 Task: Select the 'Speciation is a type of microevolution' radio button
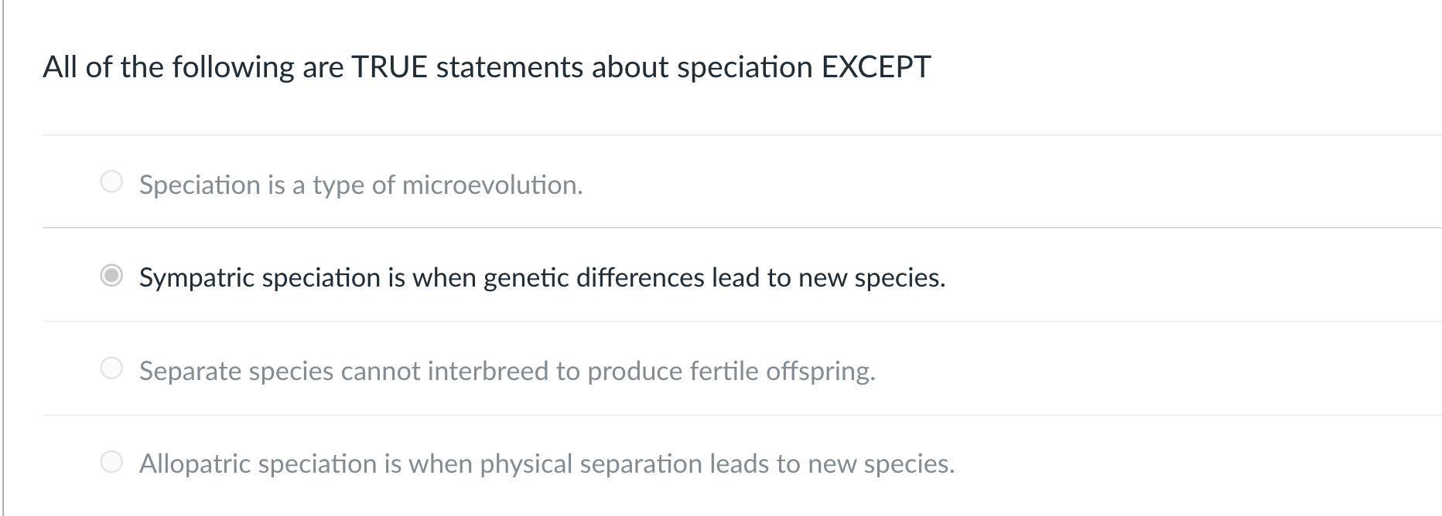pyautogui.click(x=112, y=182)
